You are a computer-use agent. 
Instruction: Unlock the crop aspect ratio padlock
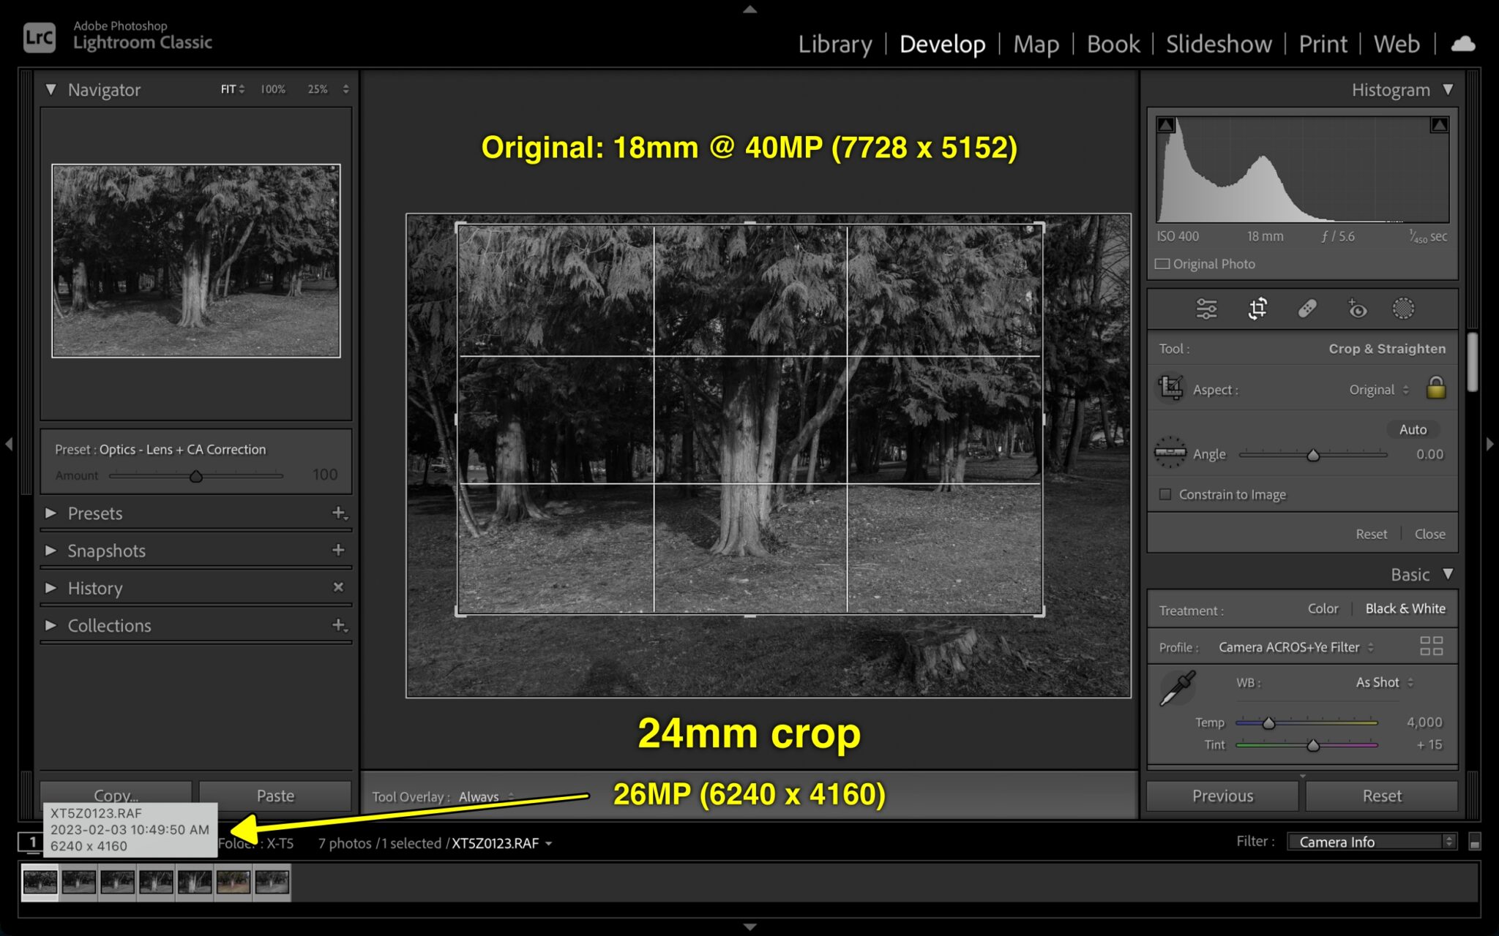1436,389
